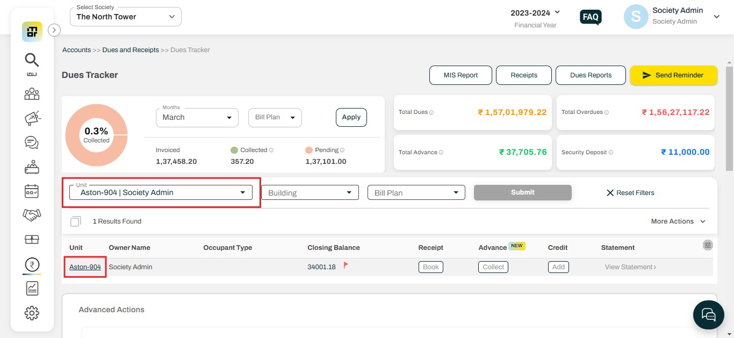Click the red flag beside closing balance
734x338 pixels.
pos(346,264)
